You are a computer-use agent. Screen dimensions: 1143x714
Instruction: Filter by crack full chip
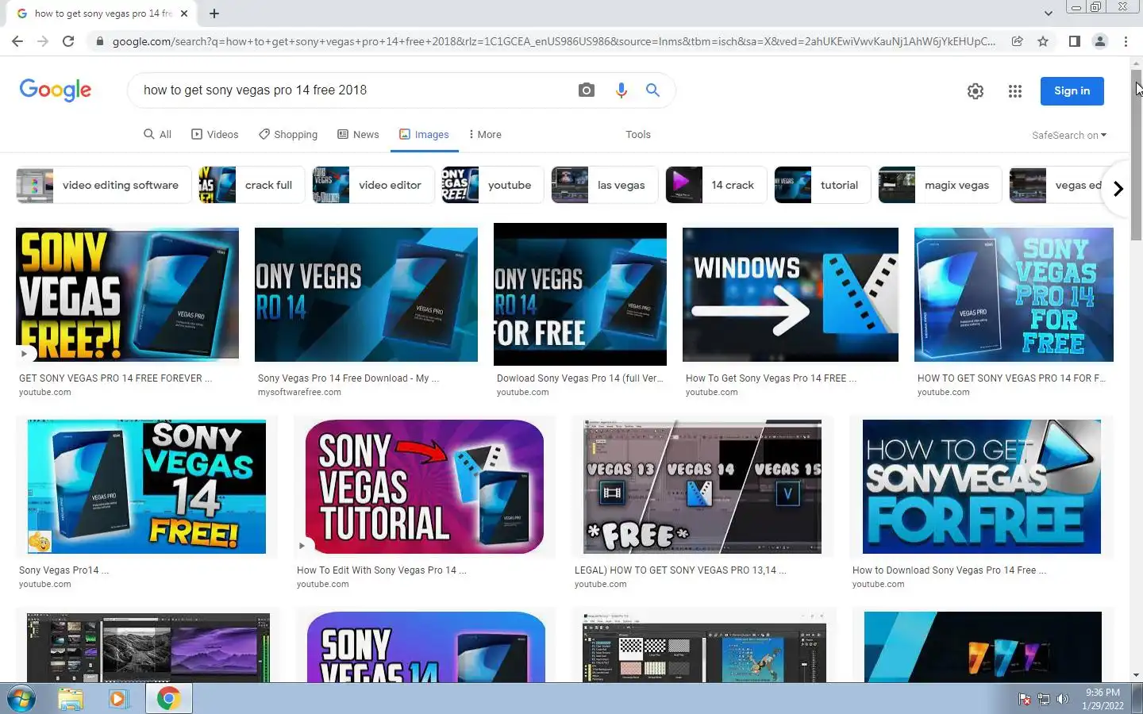point(252,186)
